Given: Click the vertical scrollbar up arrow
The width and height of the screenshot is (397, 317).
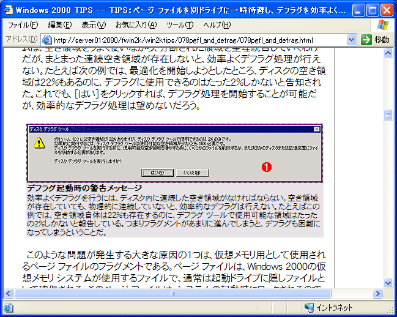Looking at the screenshot, I should click(x=388, y=53).
